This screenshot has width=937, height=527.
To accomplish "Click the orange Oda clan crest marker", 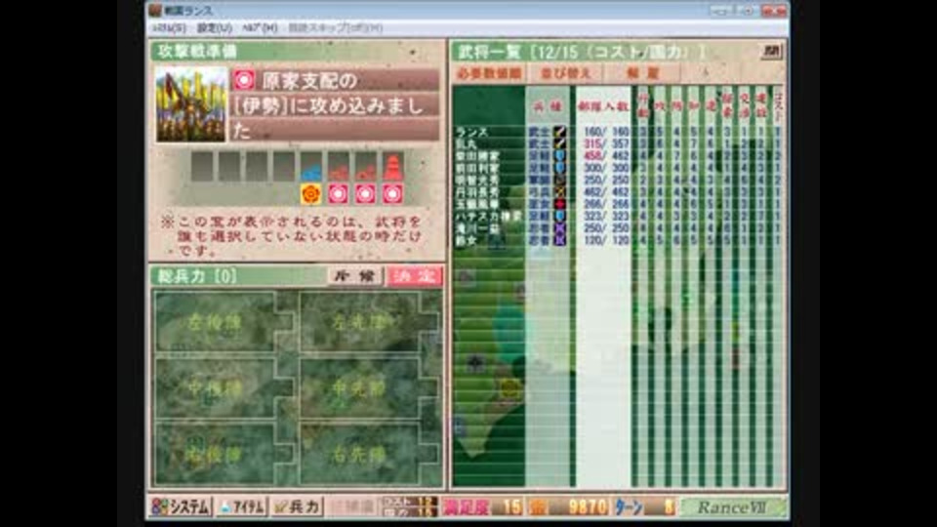I will point(310,193).
